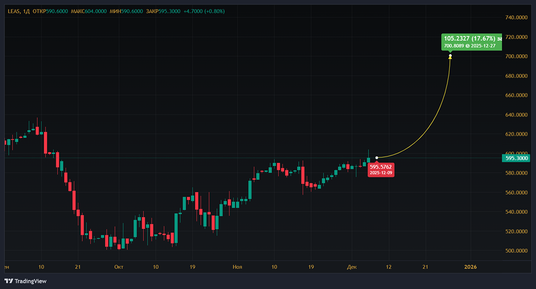Click the 740.0000 level on the price scale
The width and height of the screenshot is (536, 289).
click(518, 18)
